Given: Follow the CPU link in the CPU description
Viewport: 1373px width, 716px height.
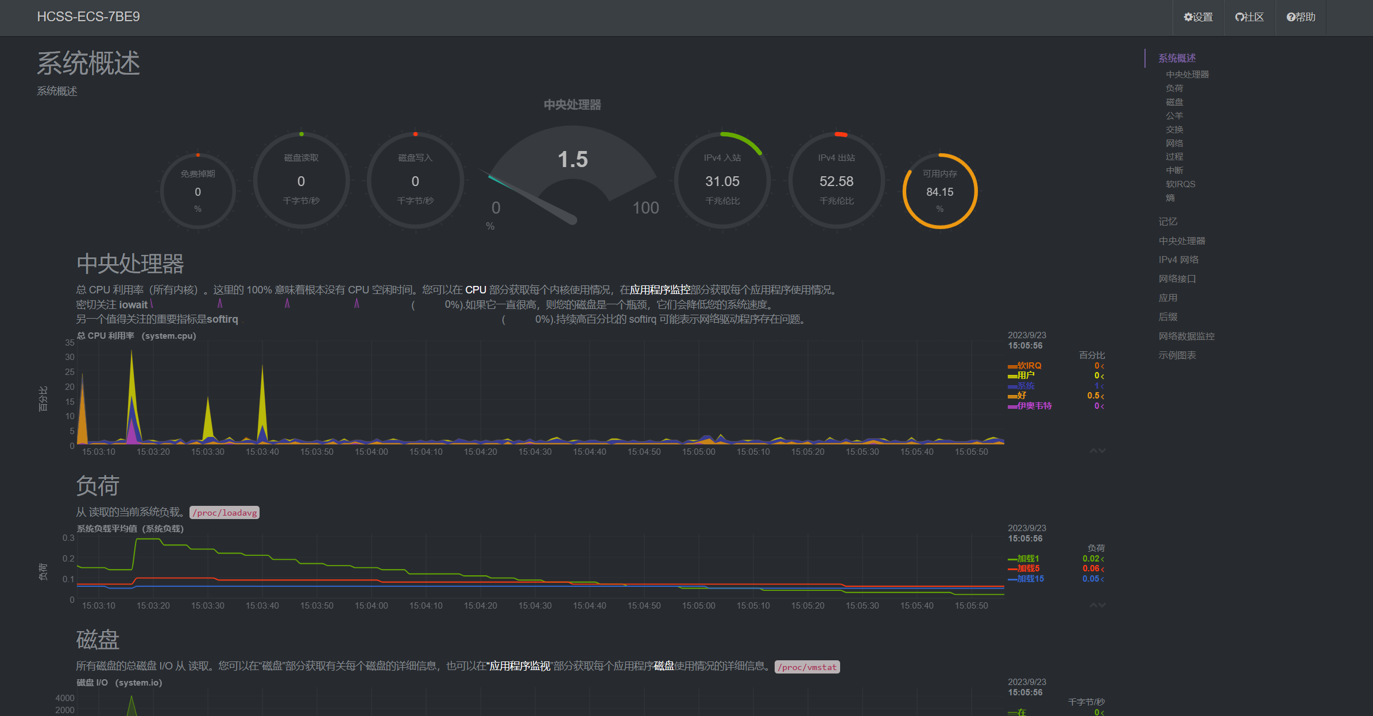Looking at the screenshot, I should [x=475, y=290].
